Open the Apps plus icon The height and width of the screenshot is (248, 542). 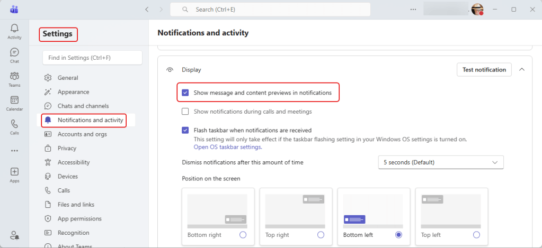click(14, 174)
